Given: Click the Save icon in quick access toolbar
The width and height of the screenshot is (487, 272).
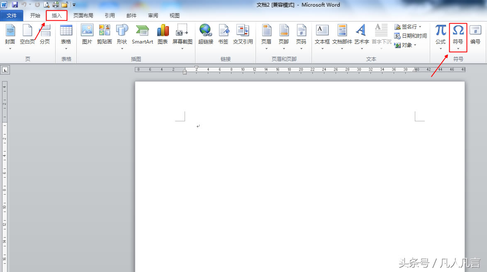Looking at the screenshot, I should [x=15, y=5].
